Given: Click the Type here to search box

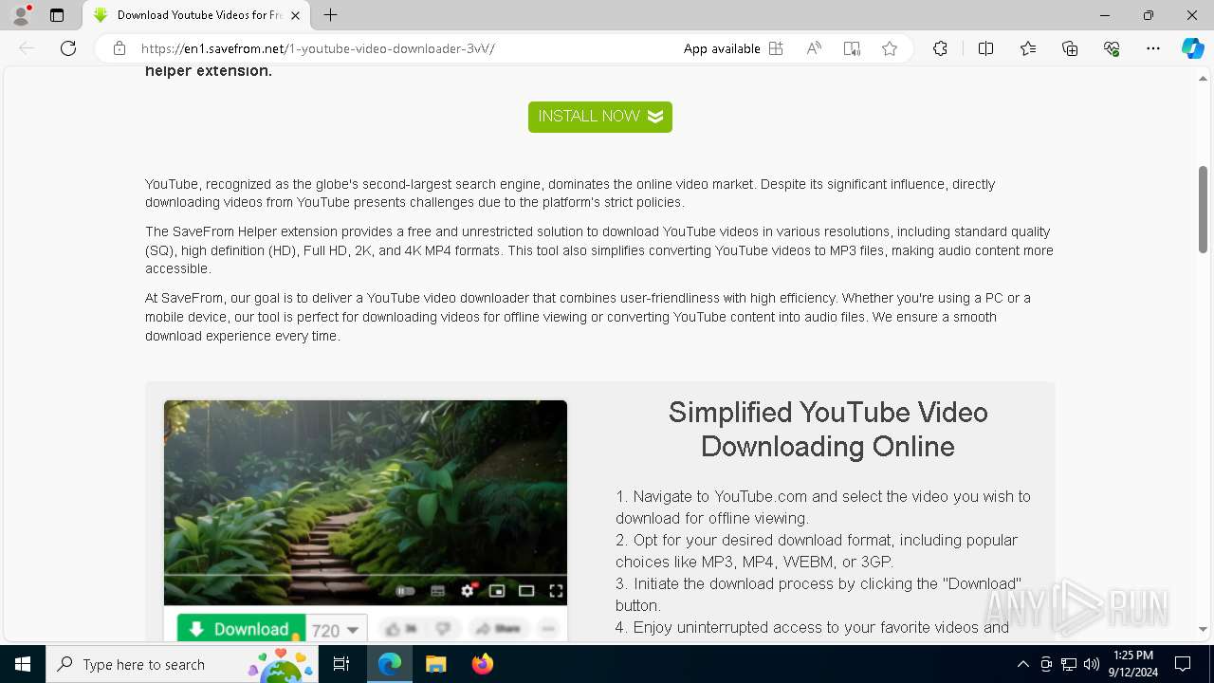Looking at the screenshot, I should 182,664.
